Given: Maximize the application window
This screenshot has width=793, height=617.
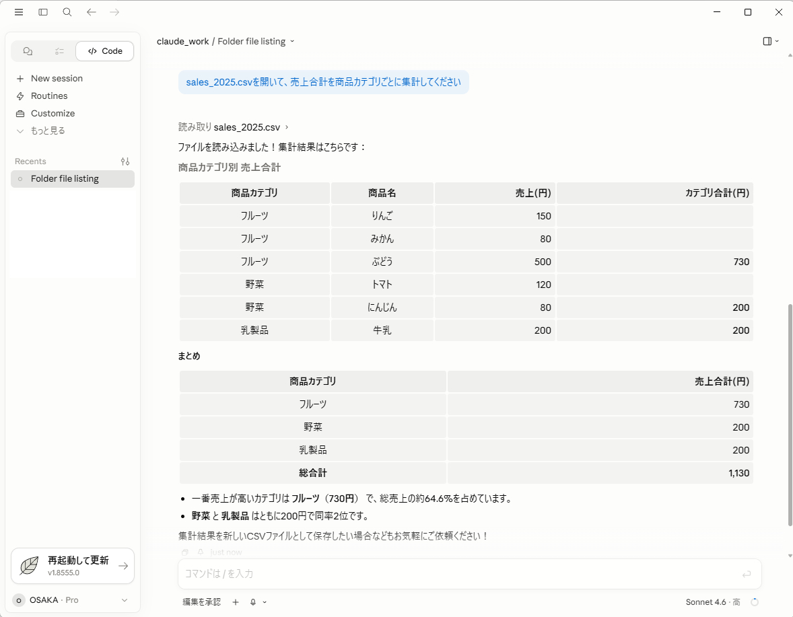Looking at the screenshot, I should pos(747,12).
